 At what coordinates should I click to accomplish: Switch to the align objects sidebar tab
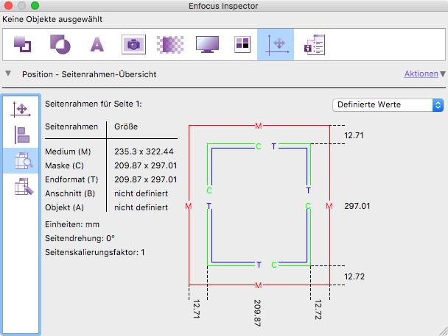(x=21, y=135)
